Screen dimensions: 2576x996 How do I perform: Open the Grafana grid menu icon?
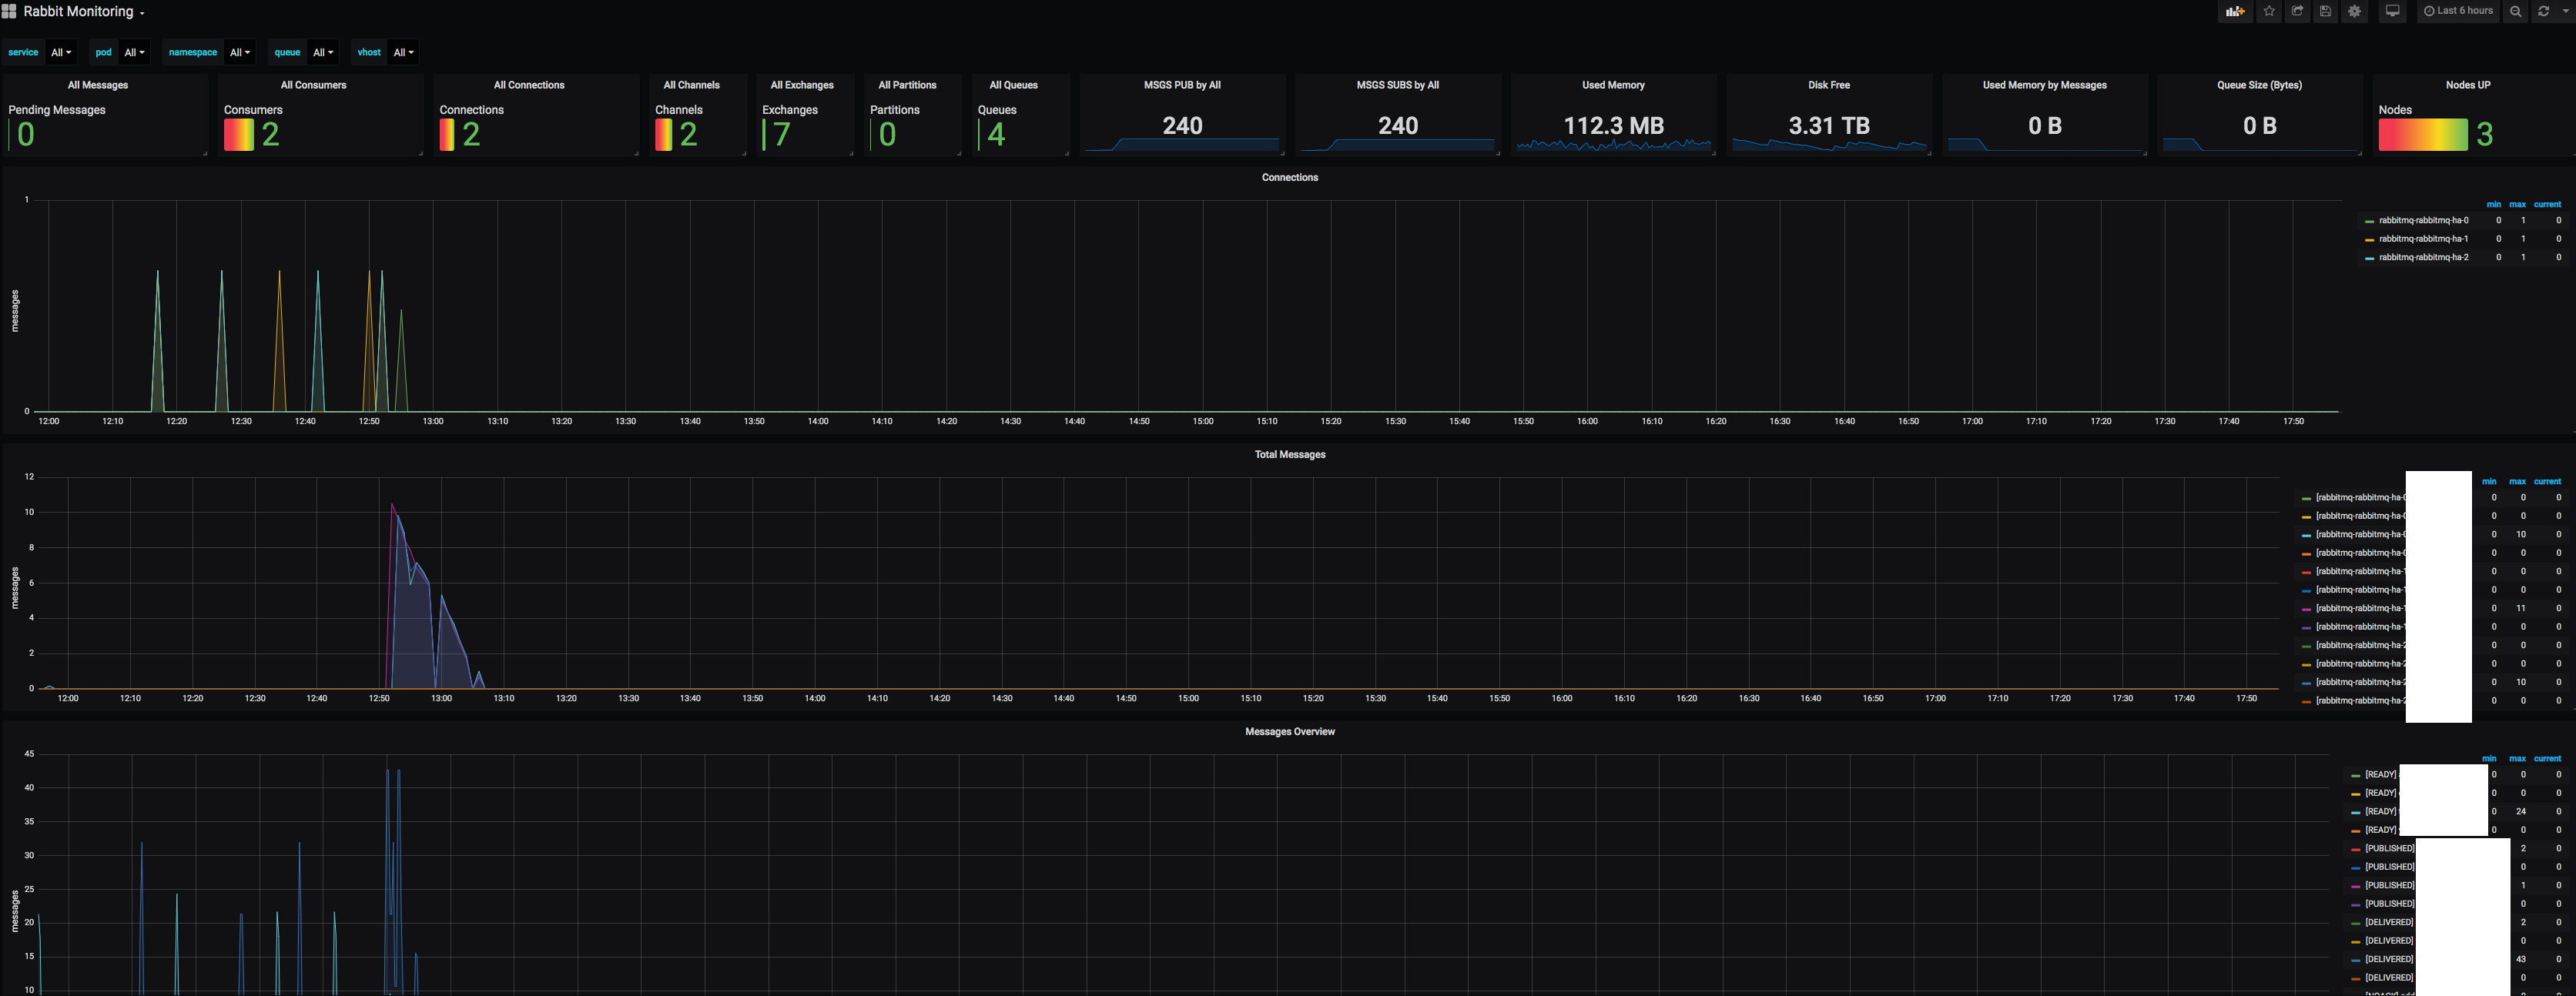(x=9, y=11)
